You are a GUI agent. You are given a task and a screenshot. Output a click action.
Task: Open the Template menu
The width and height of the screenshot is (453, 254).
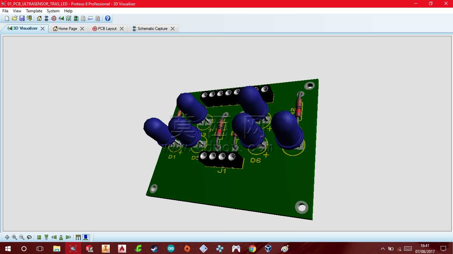(x=34, y=11)
